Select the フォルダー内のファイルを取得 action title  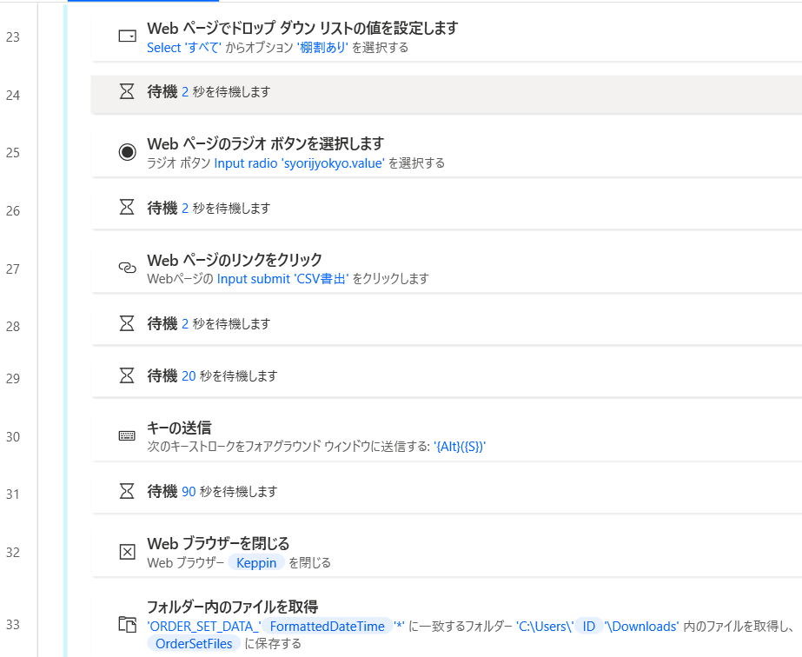pos(232,607)
